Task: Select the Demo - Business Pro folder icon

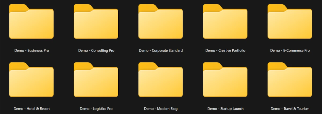Action: 31,22
